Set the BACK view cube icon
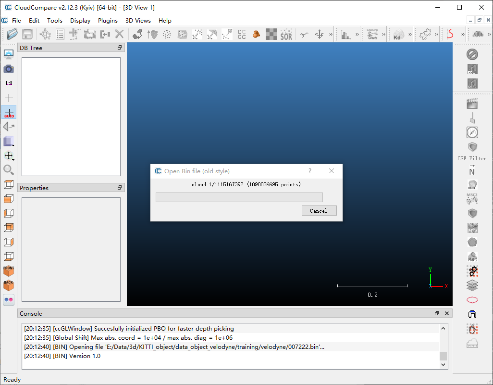The image size is (493, 385). (x=9, y=285)
